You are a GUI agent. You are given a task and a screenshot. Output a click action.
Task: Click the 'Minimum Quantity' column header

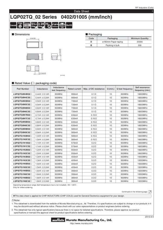140,38
